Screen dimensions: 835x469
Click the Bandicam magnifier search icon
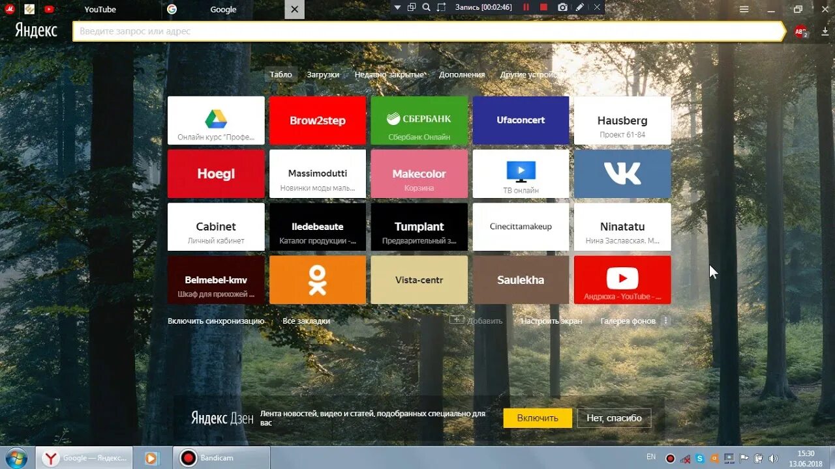tap(426, 7)
